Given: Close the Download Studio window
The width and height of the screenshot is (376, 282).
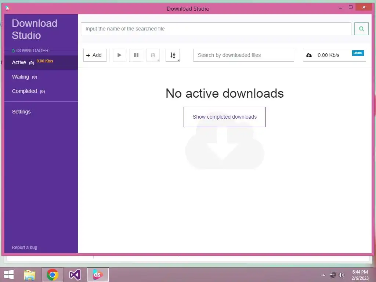Looking at the screenshot, I should [364, 7].
